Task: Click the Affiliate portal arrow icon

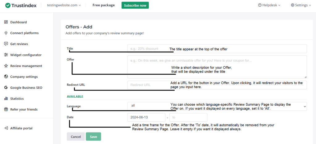Action: click(6, 128)
